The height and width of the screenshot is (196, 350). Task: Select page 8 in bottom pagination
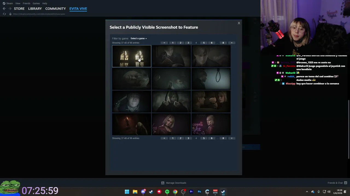pos(223,138)
